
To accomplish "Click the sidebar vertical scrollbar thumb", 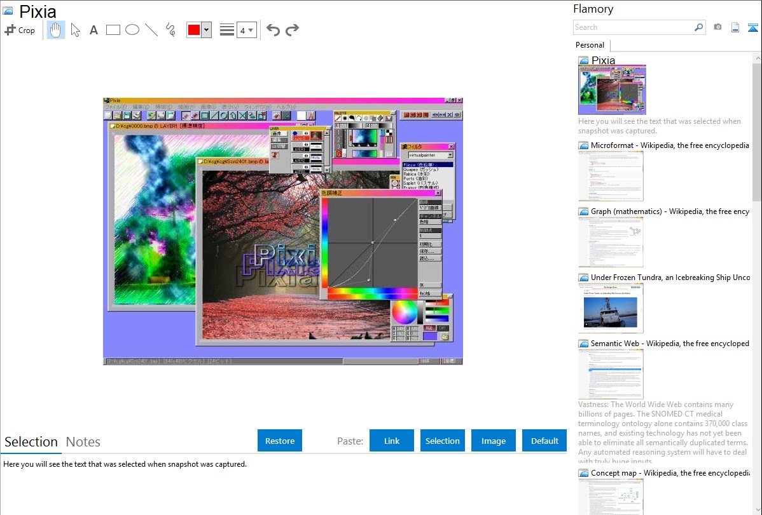I will [x=757, y=131].
